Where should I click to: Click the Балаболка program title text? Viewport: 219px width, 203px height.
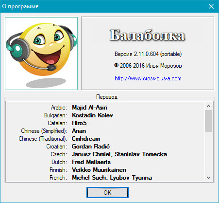tap(147, 35)
